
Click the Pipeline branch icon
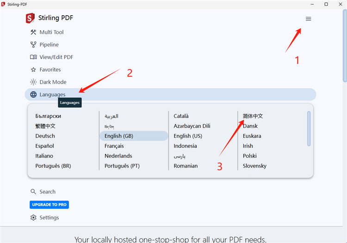pos(33,45)
